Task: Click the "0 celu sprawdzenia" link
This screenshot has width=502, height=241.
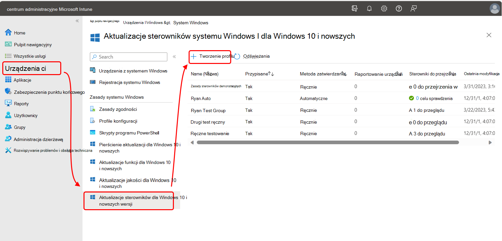Action: point(434,98)
